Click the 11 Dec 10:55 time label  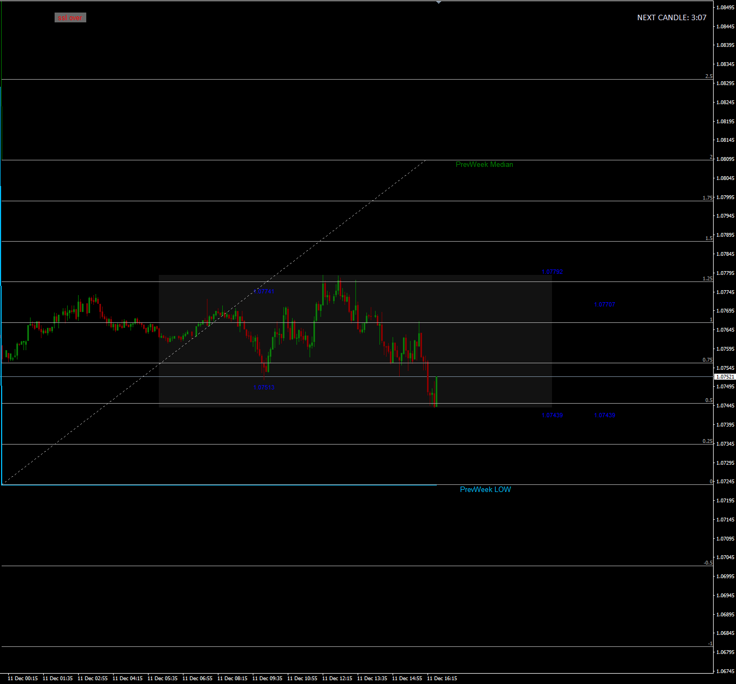point(302,679)
